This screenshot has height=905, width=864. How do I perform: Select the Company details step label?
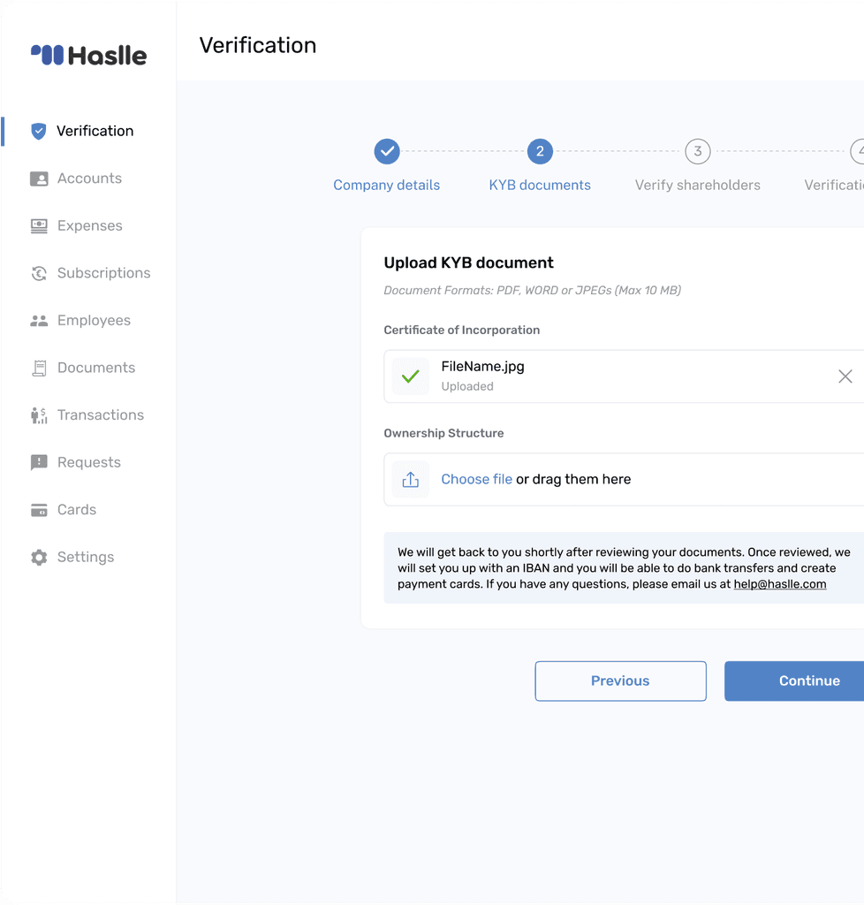pyautogui.click(x=386, y=186)
